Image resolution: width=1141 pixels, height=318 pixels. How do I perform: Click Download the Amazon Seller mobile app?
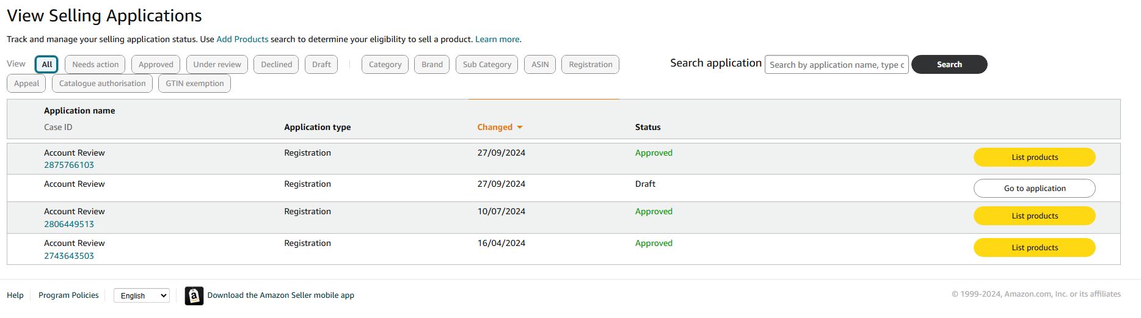point(280,295)
